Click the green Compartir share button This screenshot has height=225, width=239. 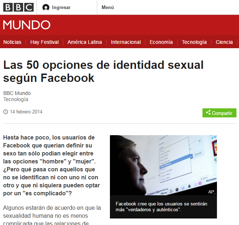[219, 113]
